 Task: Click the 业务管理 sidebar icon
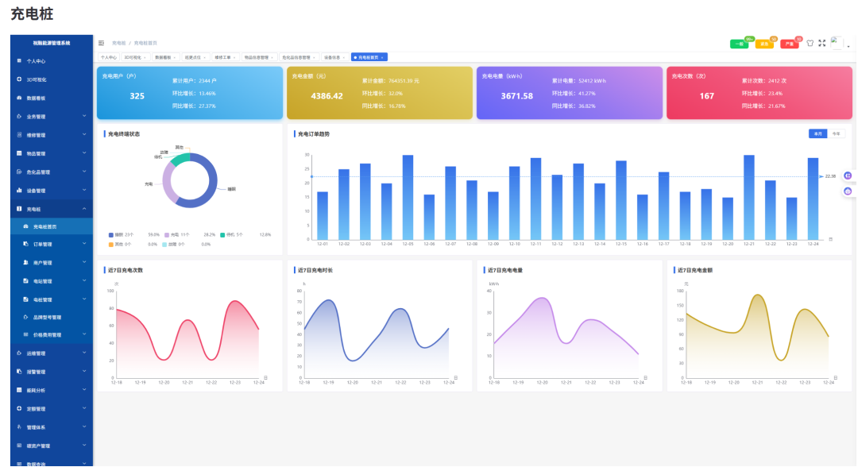point(19,117)
